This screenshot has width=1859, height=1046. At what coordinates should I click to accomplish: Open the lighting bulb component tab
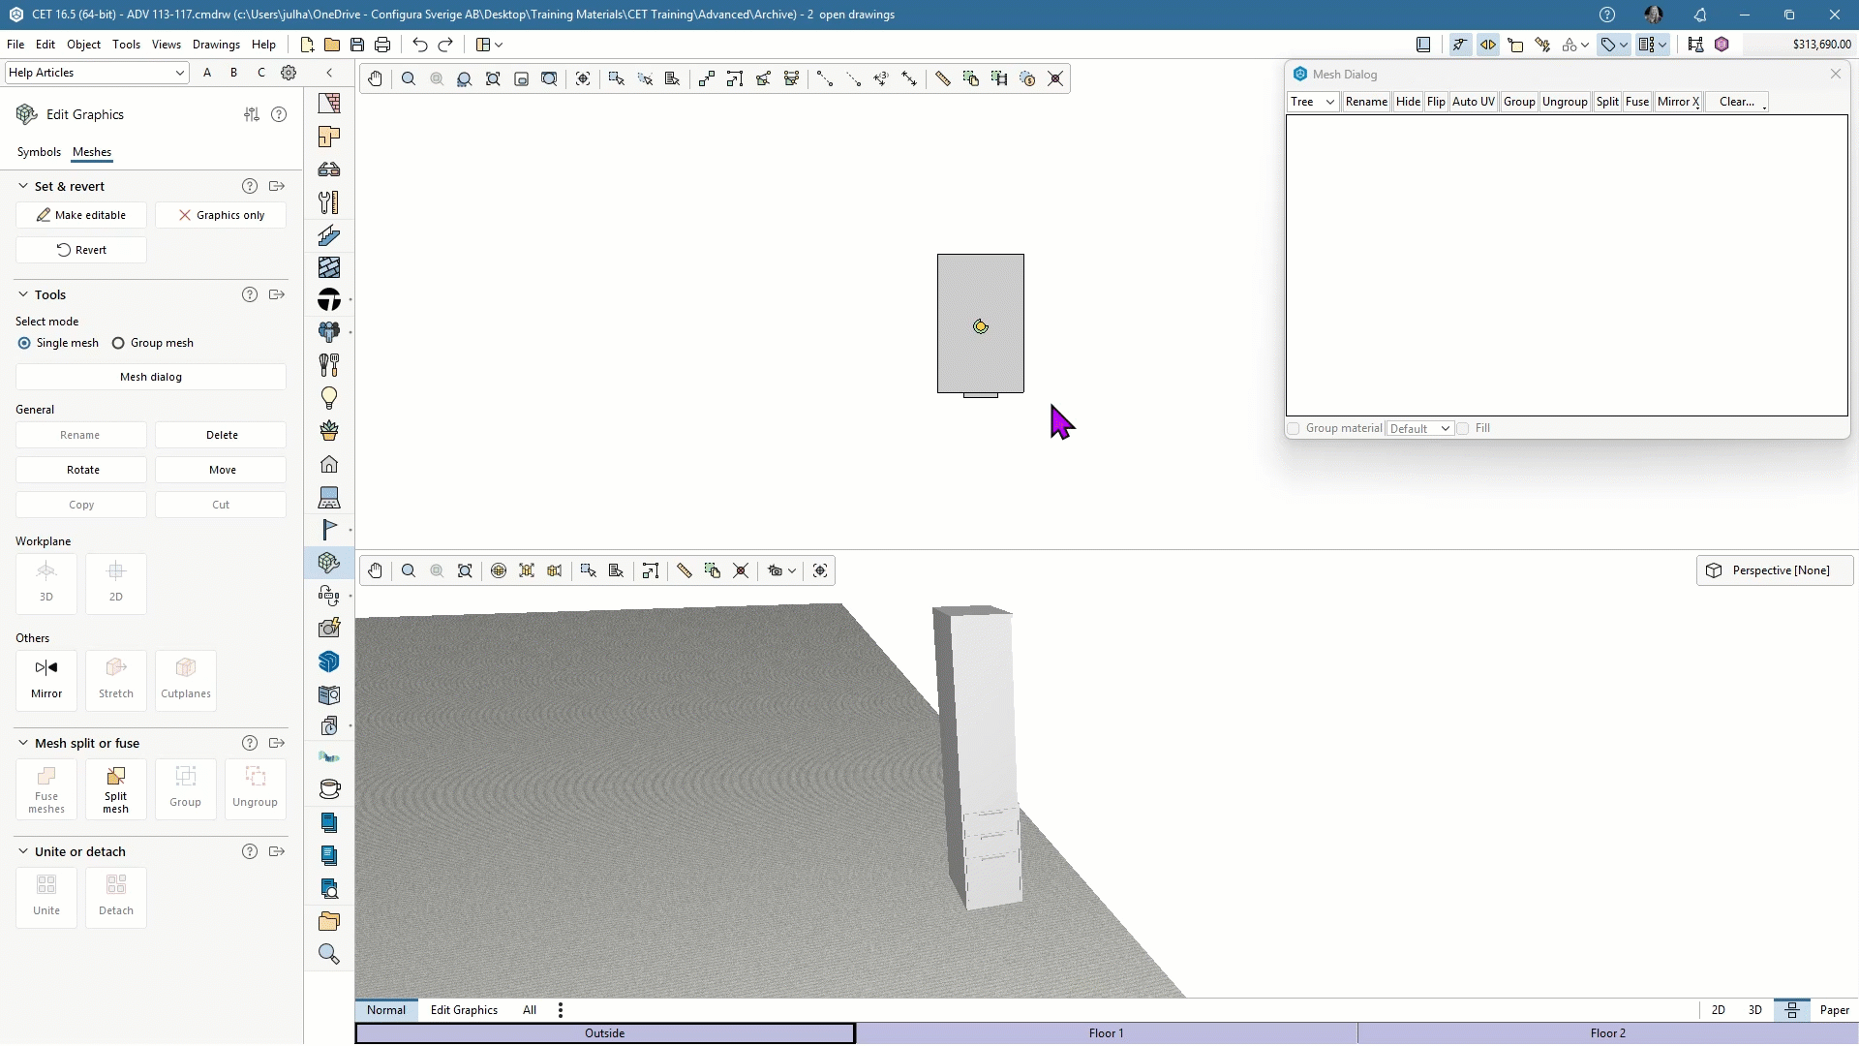pos(329,398)
